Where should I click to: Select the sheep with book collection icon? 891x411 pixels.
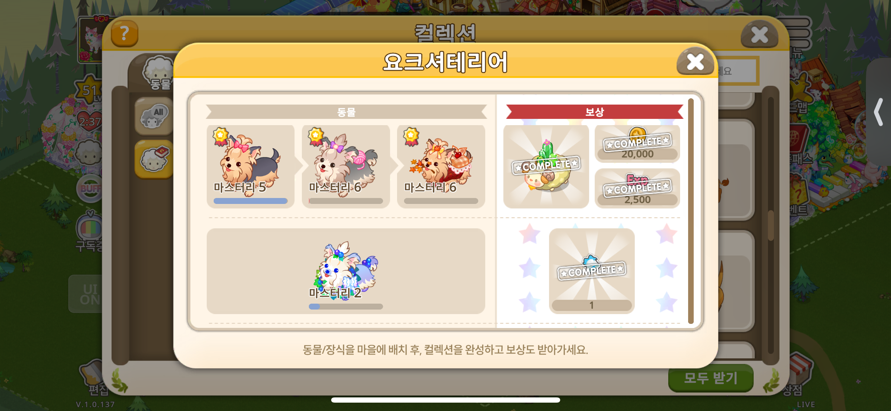pyautogui.click(x=154, y=160)
